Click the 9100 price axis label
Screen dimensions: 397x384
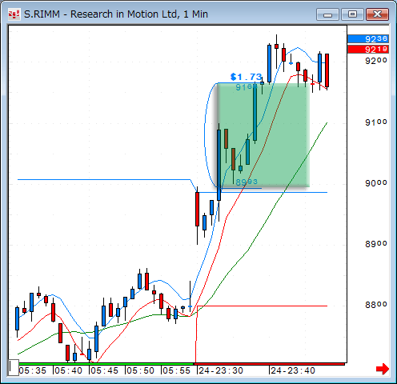point(376,122)
